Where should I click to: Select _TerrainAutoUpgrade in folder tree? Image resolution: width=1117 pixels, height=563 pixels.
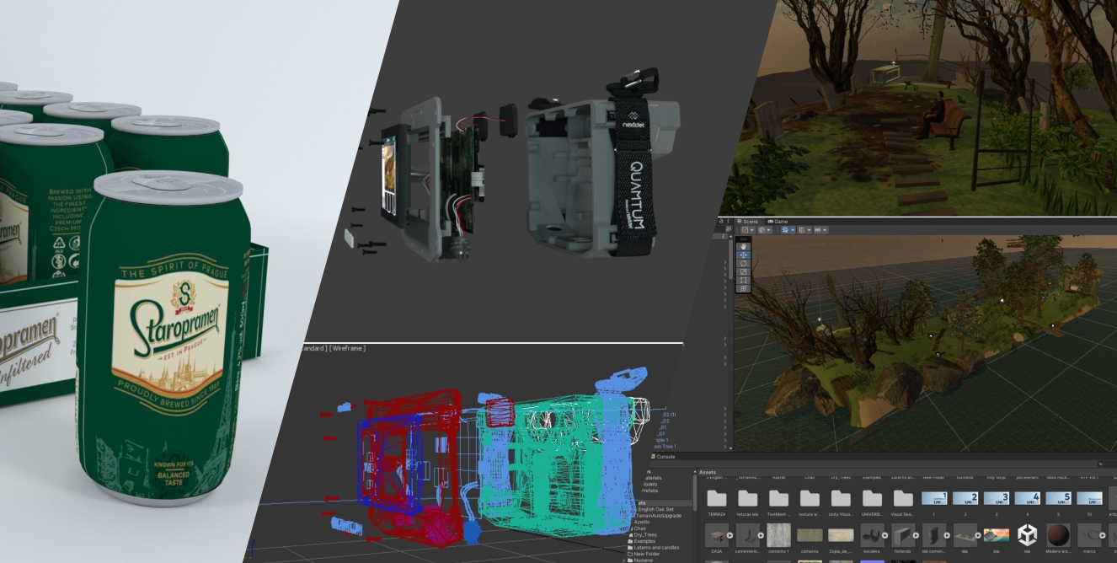click(x=659, y=516)
